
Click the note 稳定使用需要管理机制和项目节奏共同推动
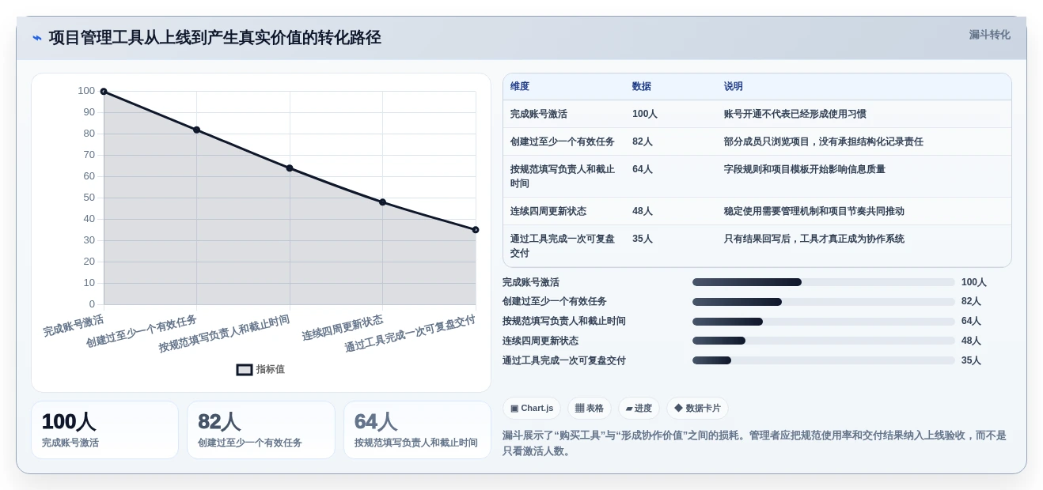tap(814, 211)
